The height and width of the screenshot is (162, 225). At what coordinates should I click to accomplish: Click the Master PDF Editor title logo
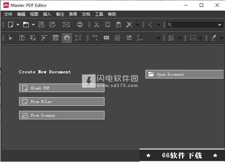point(6,5)
